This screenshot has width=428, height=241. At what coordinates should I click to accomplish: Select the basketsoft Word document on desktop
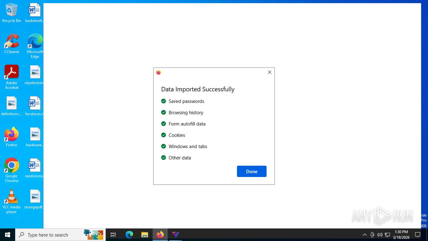pos(35,13)
